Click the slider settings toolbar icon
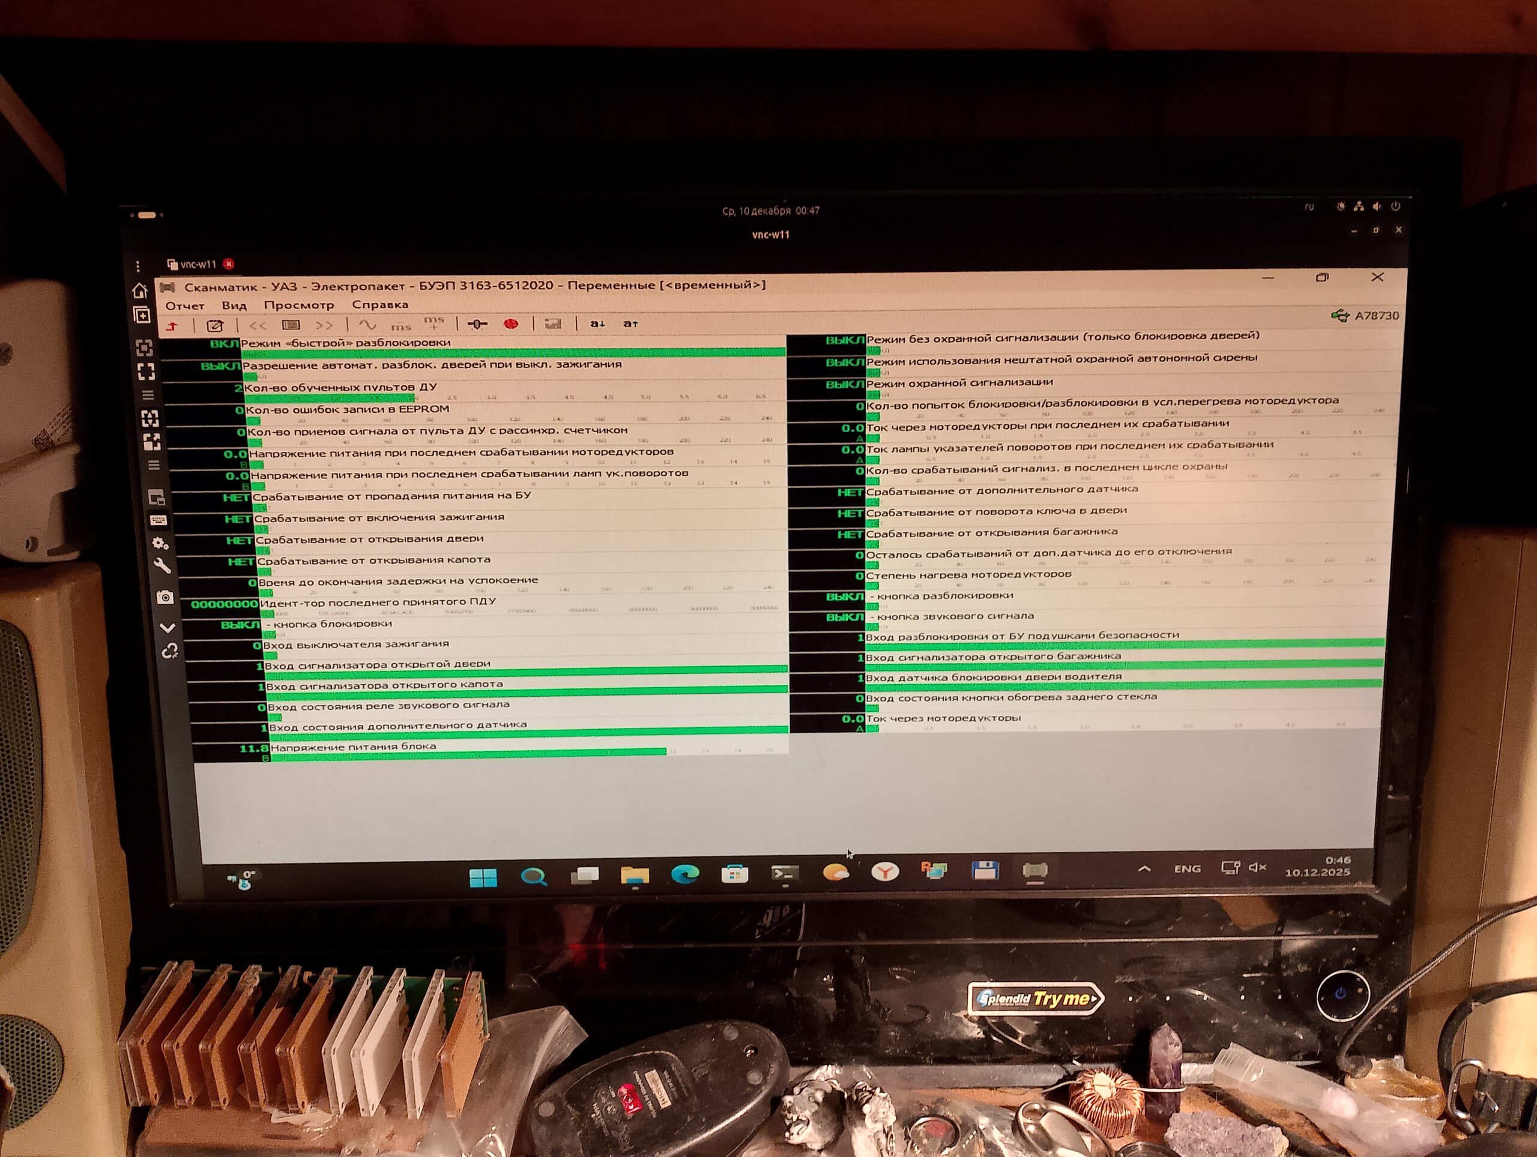This screenshot has height=1157, width=1537. pos(477,324)
